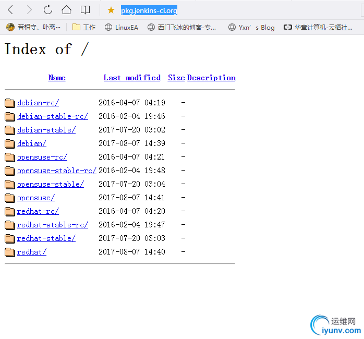Go to the home page via house icon
The image size is (364, 339).
(x=66, y=10)
